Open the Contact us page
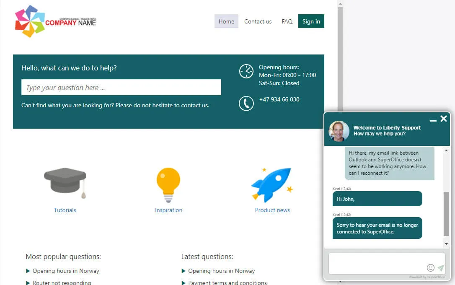The height and width of the screenshot is (285, 455). pyautogui.click(x=258, y=21)
